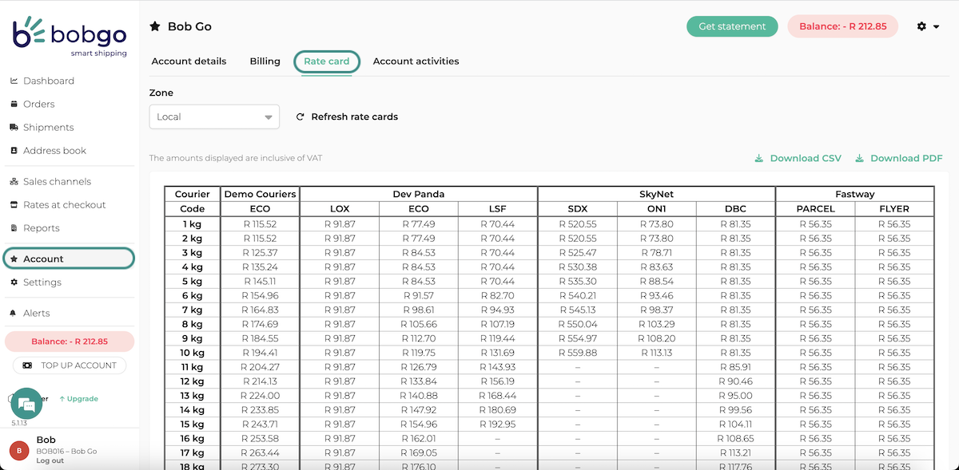This screenshot has height=470, width=959.
Task: Click the Orders box icon
Action: [14, 104]
